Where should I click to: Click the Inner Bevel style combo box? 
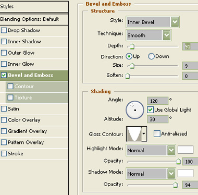[x=153, y=22]
